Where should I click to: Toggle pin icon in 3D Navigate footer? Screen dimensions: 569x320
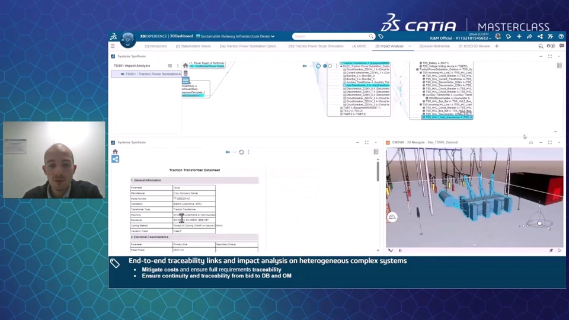click(551, 250)
